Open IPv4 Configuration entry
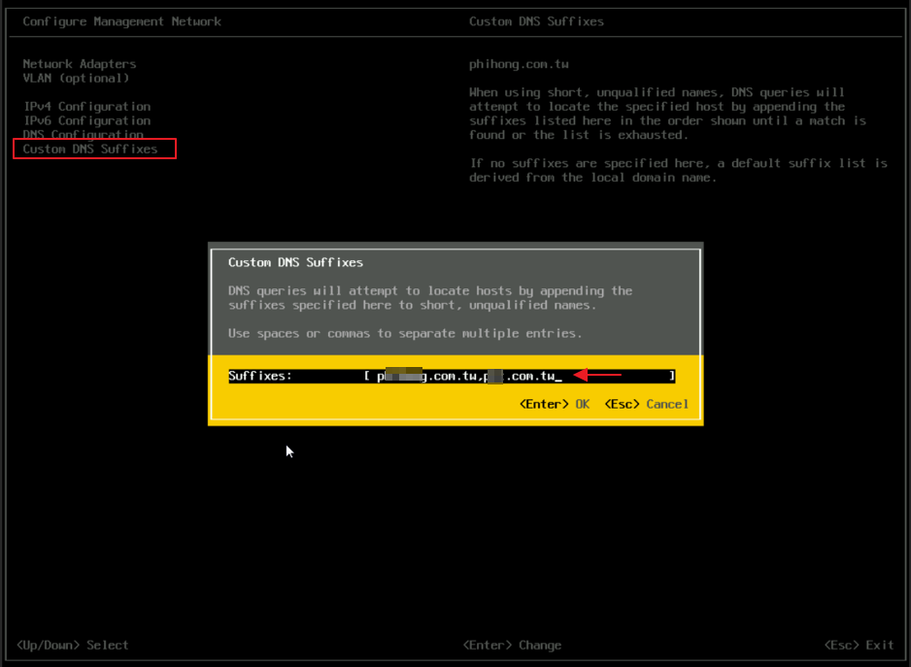The width and height of the screenshot is (911, 667). [87, 107]
